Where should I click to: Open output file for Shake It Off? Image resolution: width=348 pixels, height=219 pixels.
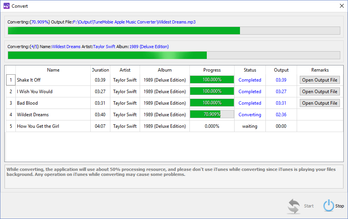coord(319,80)
